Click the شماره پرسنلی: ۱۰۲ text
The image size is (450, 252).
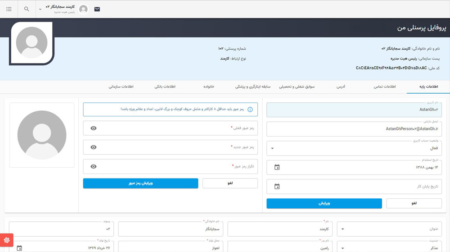[x=232, y=49]
